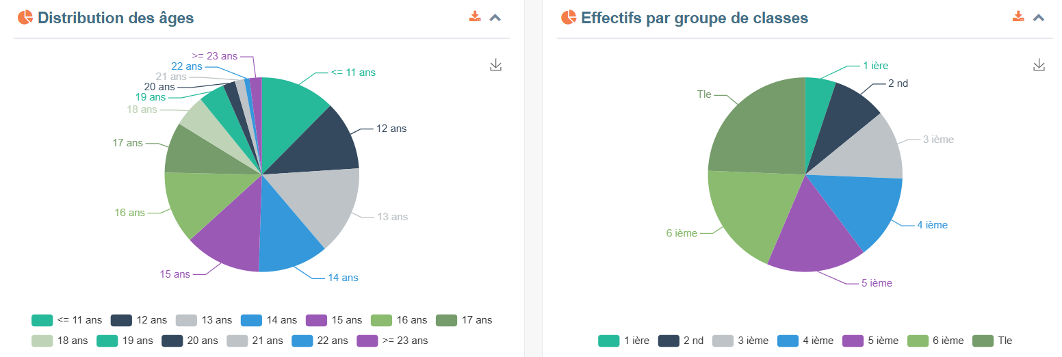Save the class group chart as image
The width and height of the screenshot is (1062, 357).
1039,65
